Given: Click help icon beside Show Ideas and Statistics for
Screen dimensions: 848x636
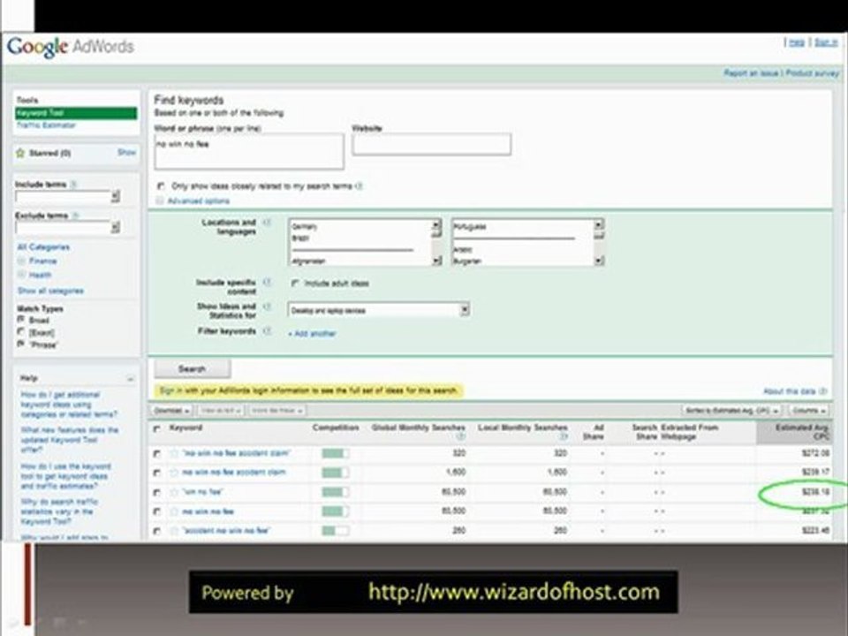Looking at the screenshot, I should point(266,307).
